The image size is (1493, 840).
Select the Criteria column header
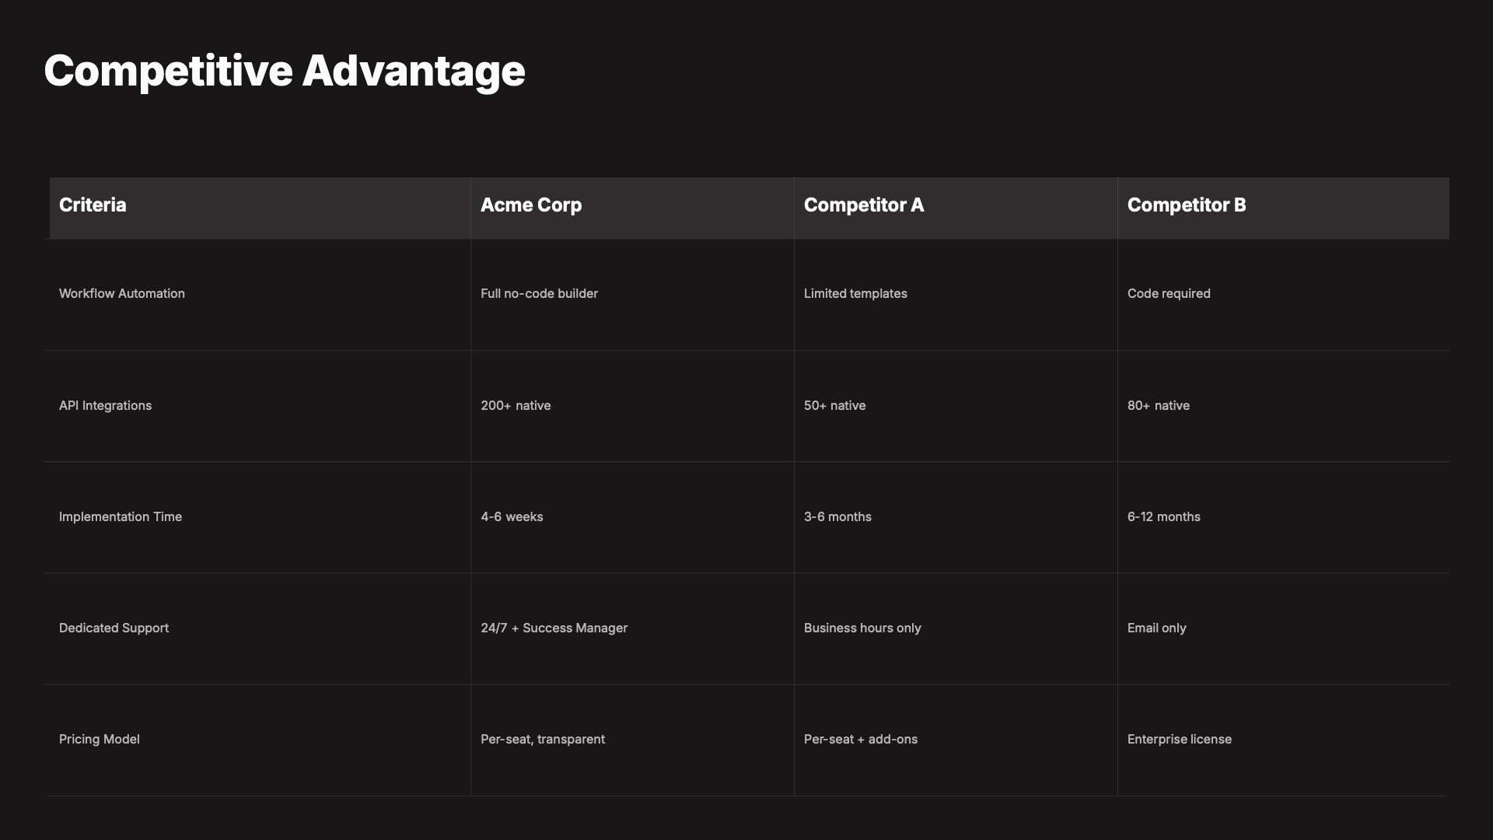click(93, 205)
